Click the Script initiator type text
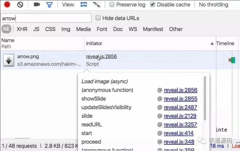The height and width of the screenshot is (151, 240). (92, 64)
